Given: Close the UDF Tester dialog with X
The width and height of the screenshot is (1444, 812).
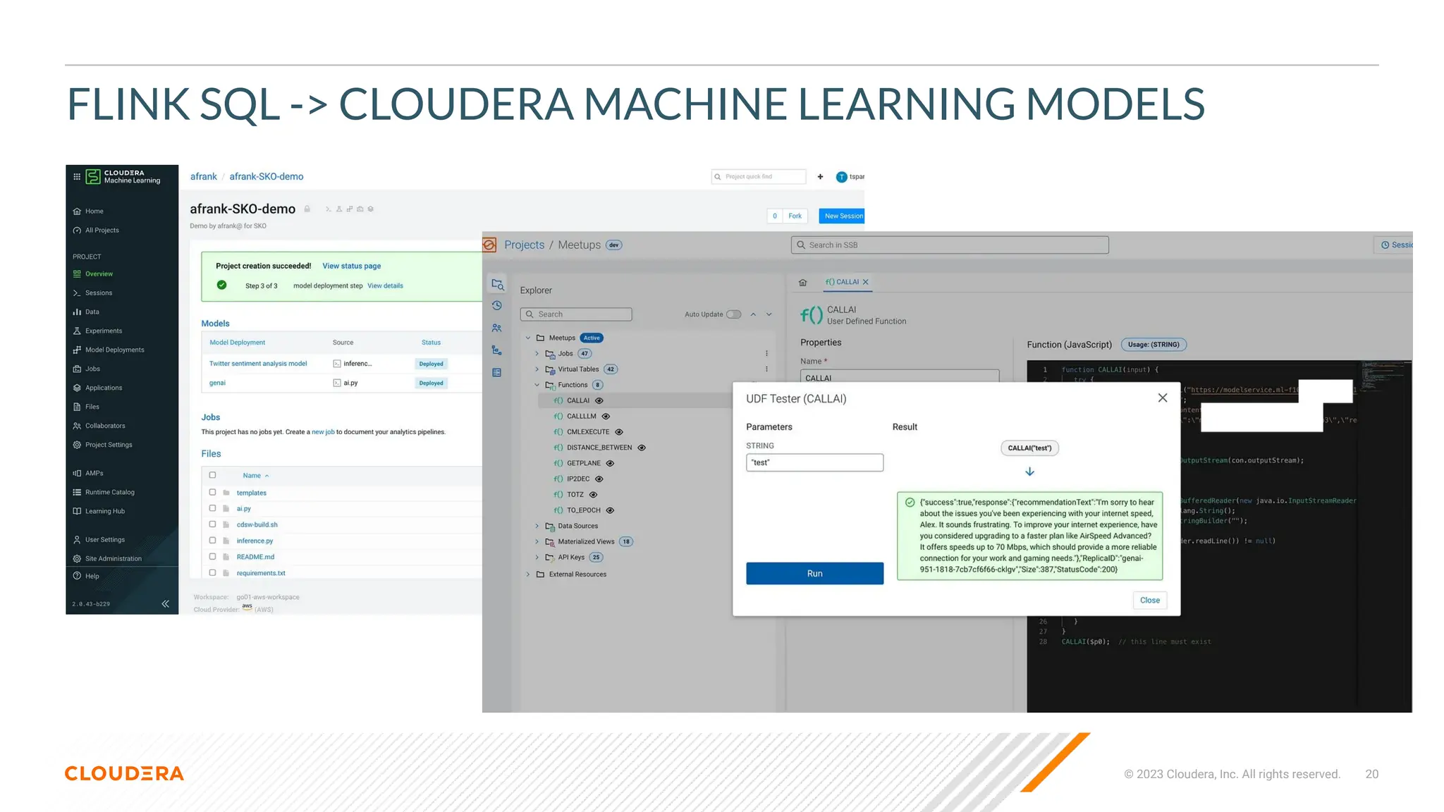Looking at the screenshot, I should point(1163,398).
